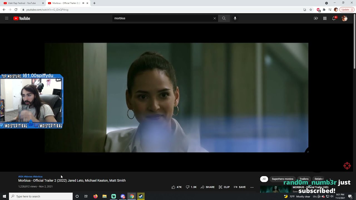356x200 pixels.
Task: Mute the Morbius tab audio icon
Action: click(83, 3)
